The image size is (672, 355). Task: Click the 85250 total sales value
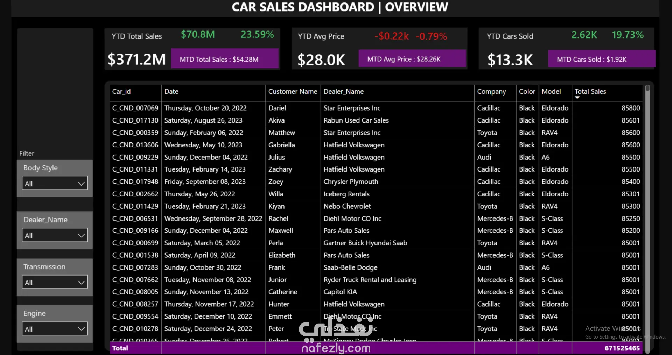pos(631,218)
